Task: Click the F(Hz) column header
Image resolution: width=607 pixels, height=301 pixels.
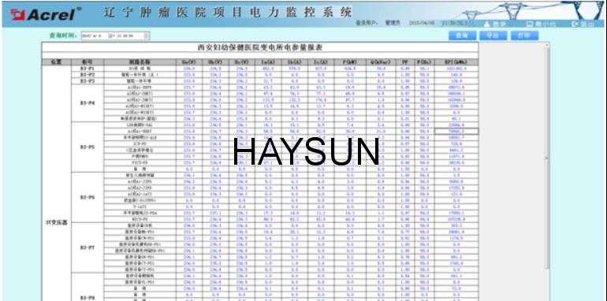Action: point(424,62)
